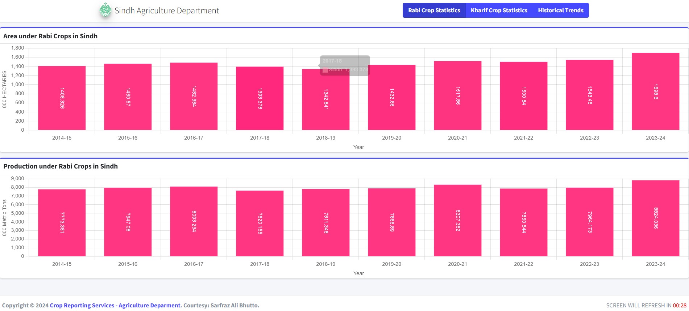The image size is (689, 311).
Task: Click the 2023-24 Production bar
Action: [x=655, y=218]
